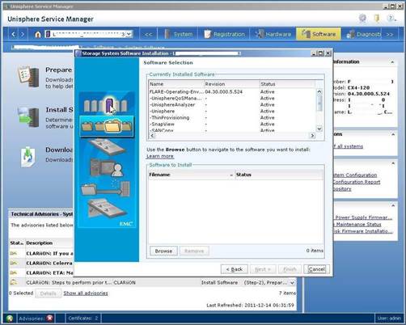Click left arrow of horizontal scrollbar

pos(152,136)
